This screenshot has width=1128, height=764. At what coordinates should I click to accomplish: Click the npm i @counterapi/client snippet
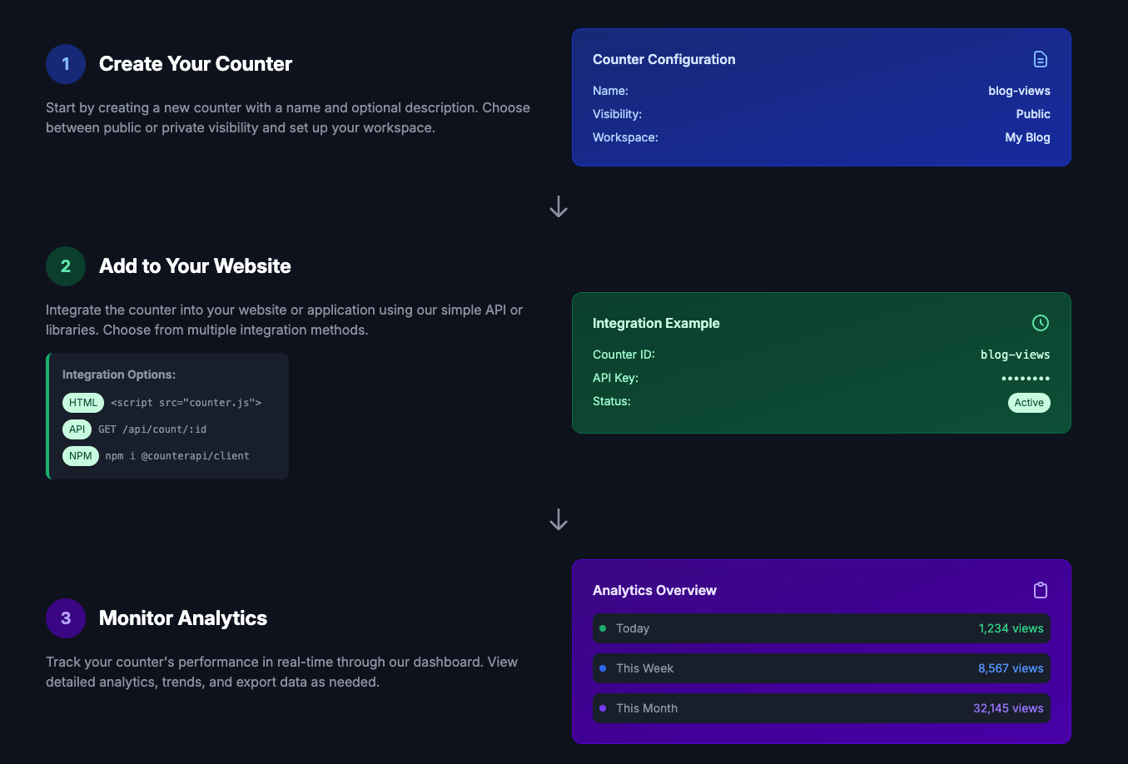pos(177,456)
